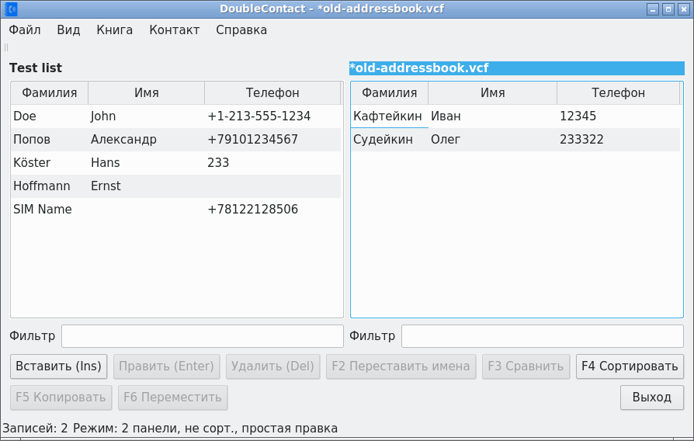Click the Править (Enter) button

coord(166,366)
